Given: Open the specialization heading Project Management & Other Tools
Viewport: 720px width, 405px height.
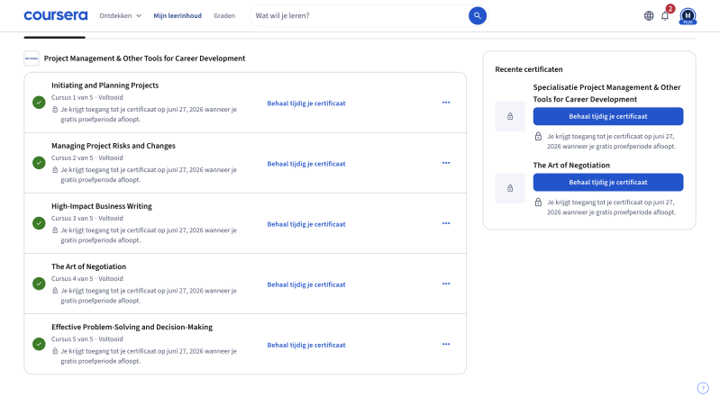Looking at the screenshot, I should coord(145,58).
